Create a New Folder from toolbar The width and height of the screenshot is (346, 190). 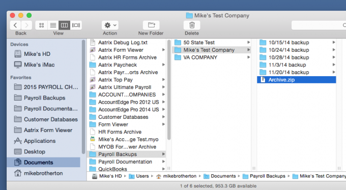(152, 25)
